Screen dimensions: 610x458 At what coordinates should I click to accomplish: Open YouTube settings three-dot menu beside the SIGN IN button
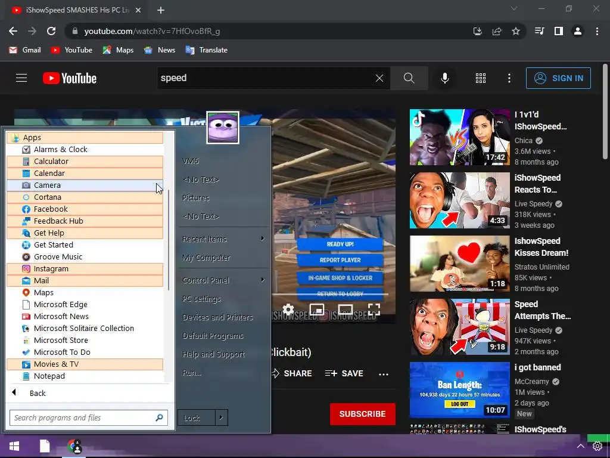click(x=509, y=78)
